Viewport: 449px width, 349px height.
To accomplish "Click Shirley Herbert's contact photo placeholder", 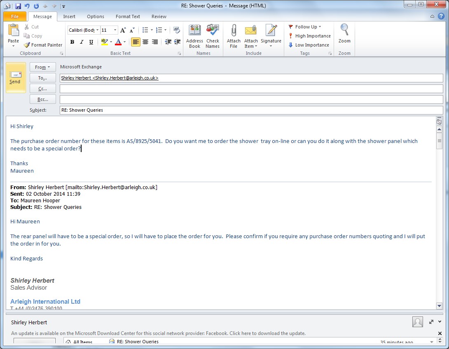I will click(x=418, y=322).
